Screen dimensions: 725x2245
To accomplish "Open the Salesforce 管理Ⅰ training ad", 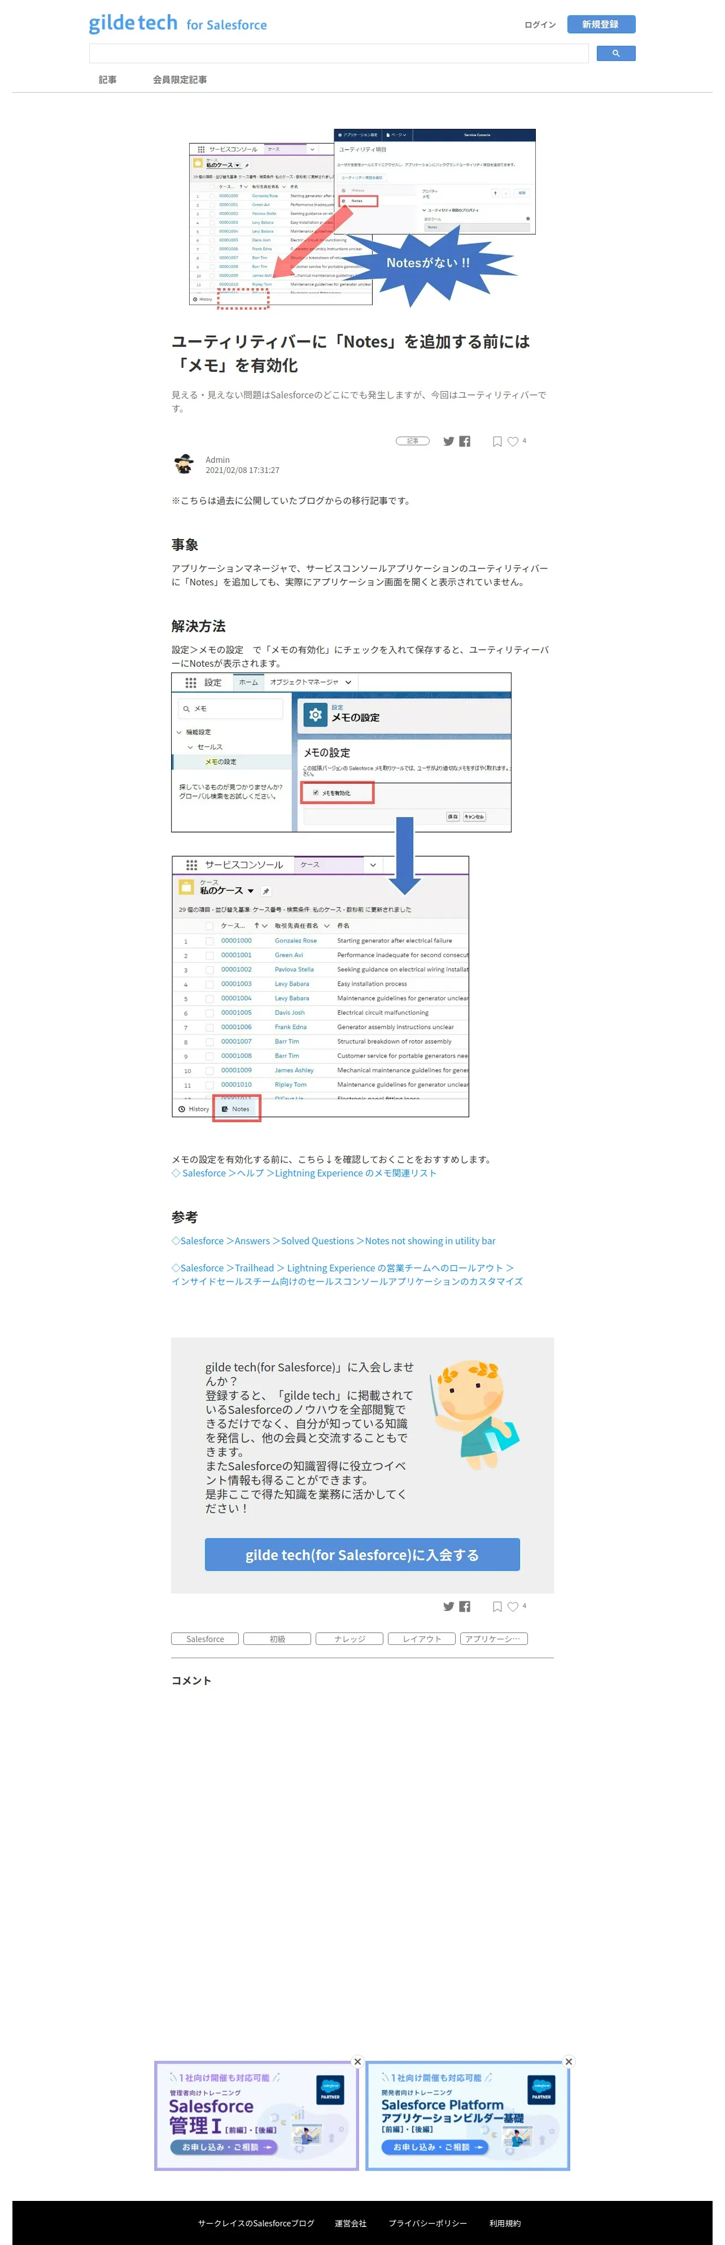I will pos(257,2115).
